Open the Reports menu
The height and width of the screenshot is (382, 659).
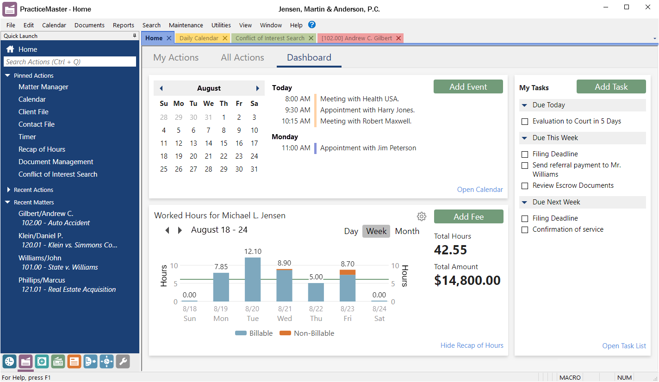click(124, 25)
